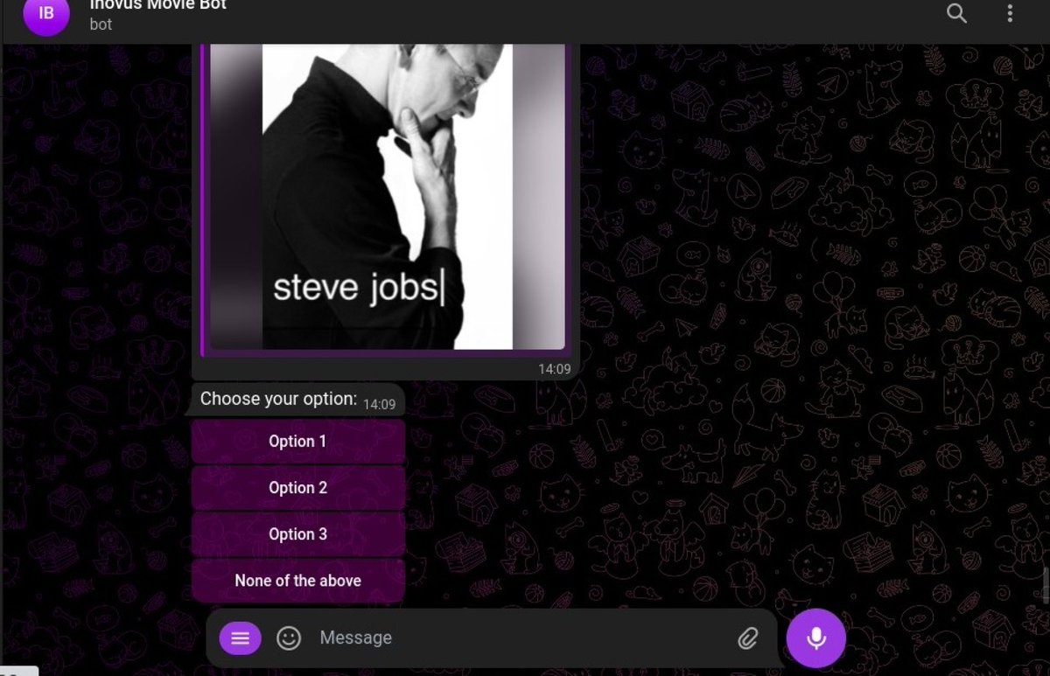Click the IB bot avatar

[x=46, y=15]
